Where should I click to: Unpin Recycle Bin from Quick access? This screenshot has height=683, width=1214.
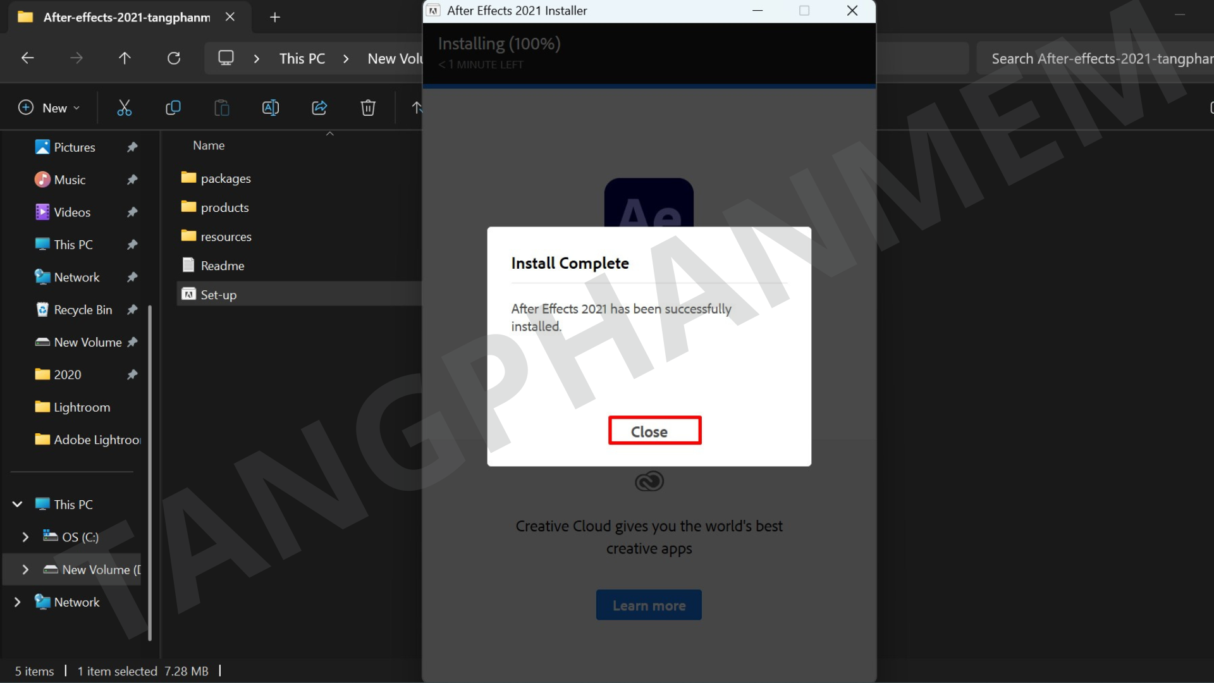pos(132,310)
